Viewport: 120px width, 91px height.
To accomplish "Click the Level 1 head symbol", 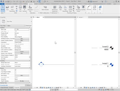I will 112,65.
